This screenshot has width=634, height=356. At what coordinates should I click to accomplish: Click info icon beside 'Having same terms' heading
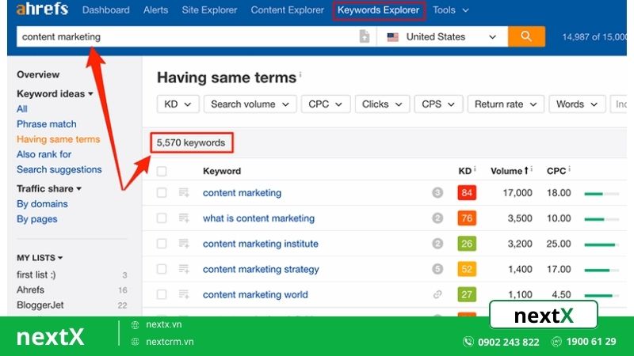(300, 74)
